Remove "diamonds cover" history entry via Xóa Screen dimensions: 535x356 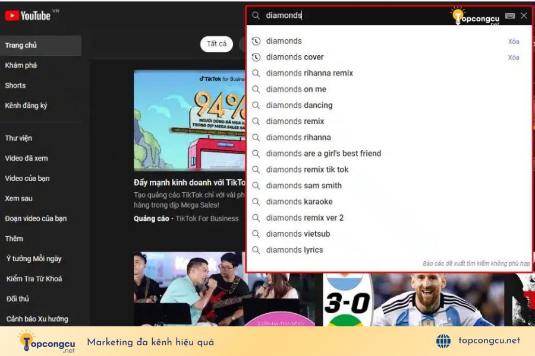point(514,57)
